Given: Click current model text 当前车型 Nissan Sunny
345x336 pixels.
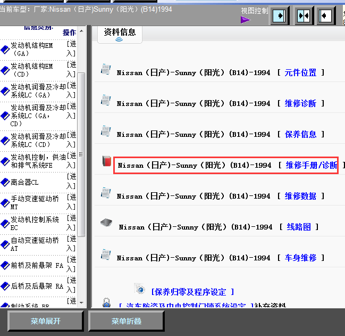Looking at the screenshot, I should pyautogui.click(x=86, y=10).
